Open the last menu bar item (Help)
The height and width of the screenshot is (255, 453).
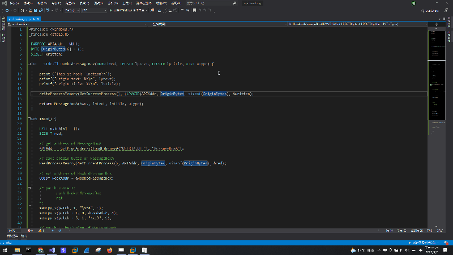tap(176, 3)
